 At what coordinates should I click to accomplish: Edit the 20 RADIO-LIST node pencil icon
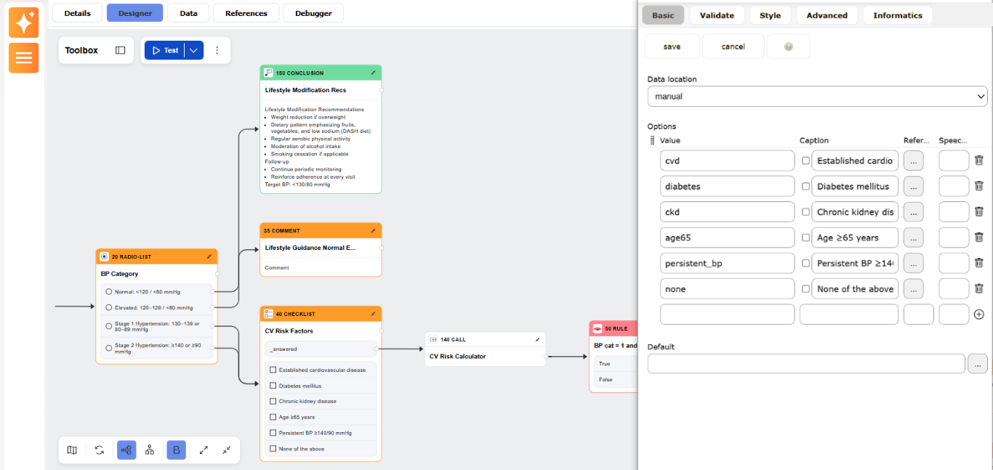209,256
